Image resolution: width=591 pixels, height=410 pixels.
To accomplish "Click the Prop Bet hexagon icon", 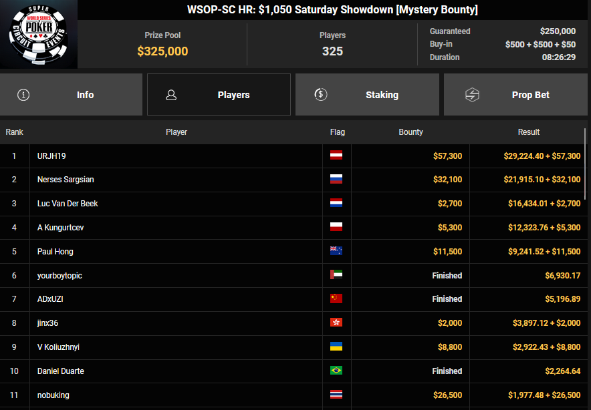I will pos(472,95).
